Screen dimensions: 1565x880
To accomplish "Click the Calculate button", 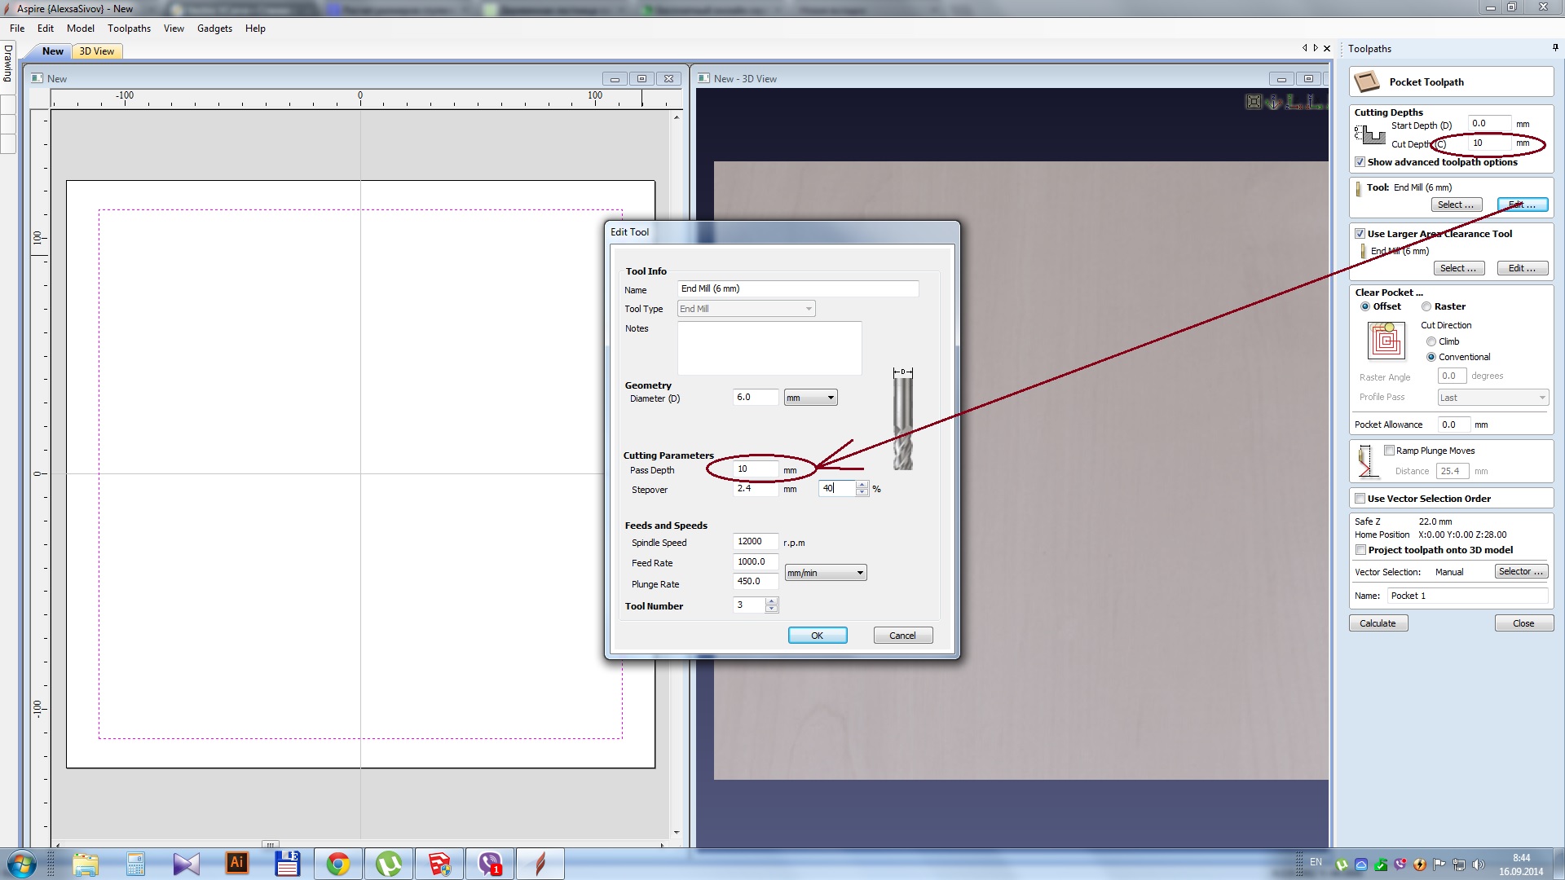I will point(1378,623).
